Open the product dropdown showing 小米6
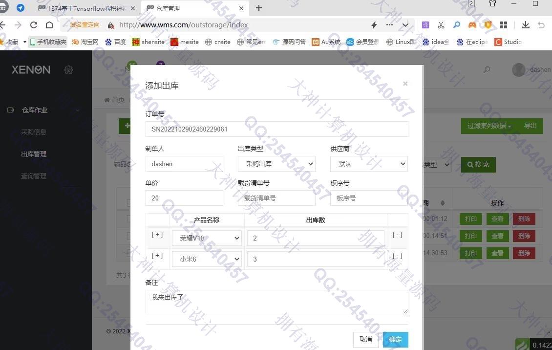This screenshot has width=552, height=350. [x=207, y=259]
